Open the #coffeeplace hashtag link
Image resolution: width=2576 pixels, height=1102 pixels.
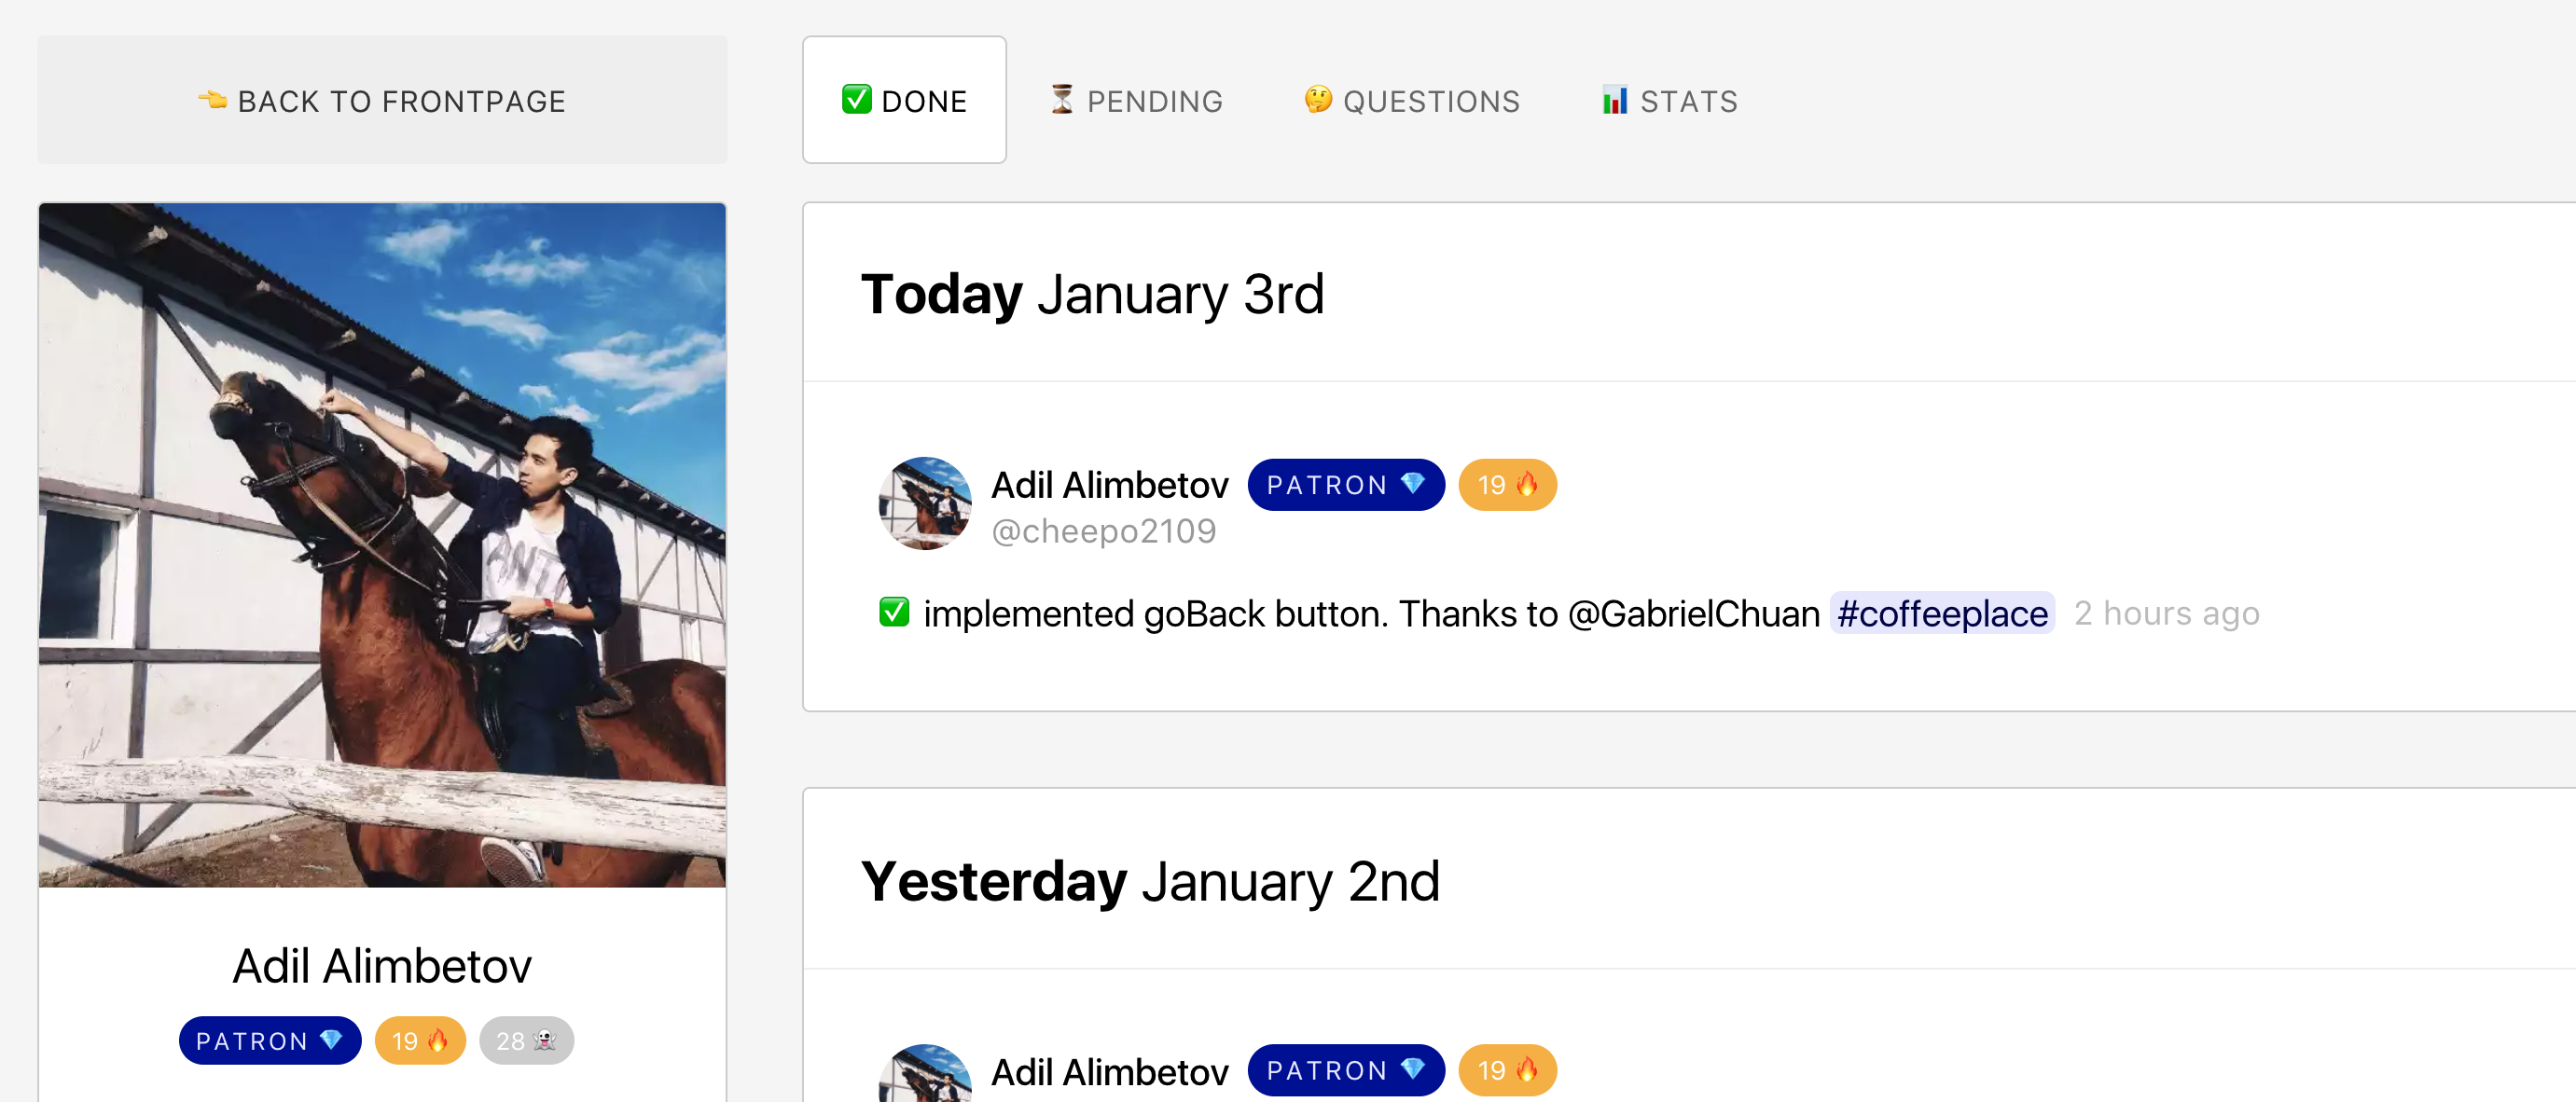[x=1942, y=613]
